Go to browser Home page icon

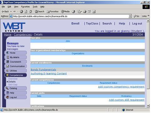click(30, 11)
